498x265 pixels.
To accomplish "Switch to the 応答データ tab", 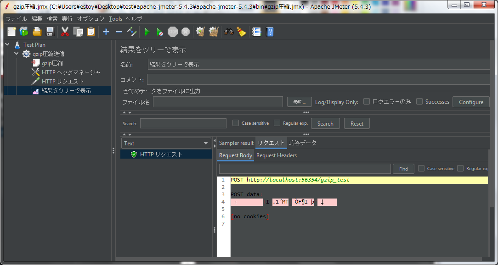I will 303,143.
